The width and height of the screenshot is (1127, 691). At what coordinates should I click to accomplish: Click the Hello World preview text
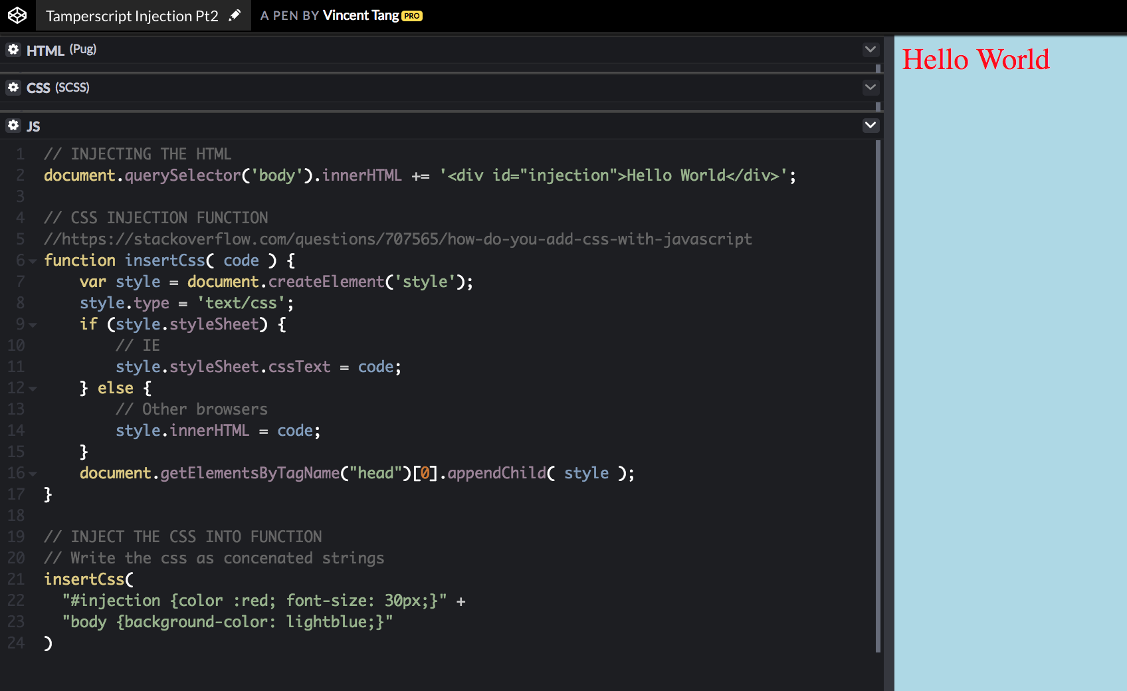975,60
